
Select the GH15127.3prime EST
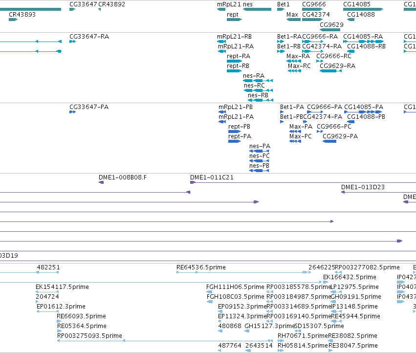[x=247, y=331]
